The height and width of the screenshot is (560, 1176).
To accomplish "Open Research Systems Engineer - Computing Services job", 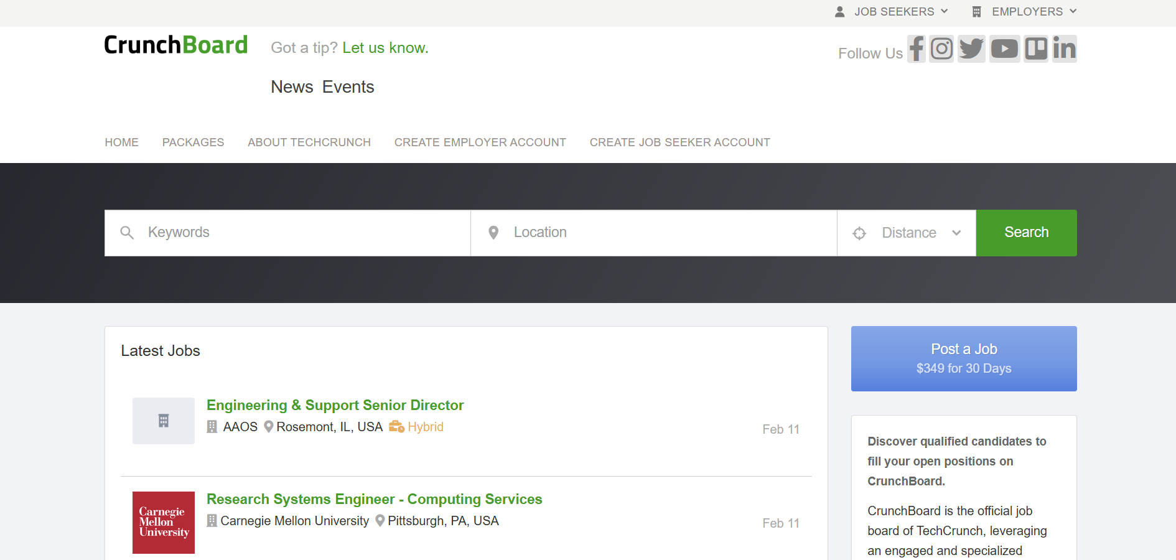I will pyautogui.click(x=375, y=499).
